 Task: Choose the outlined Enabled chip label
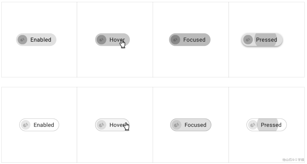pyautogui.click(x=44, y=125)
